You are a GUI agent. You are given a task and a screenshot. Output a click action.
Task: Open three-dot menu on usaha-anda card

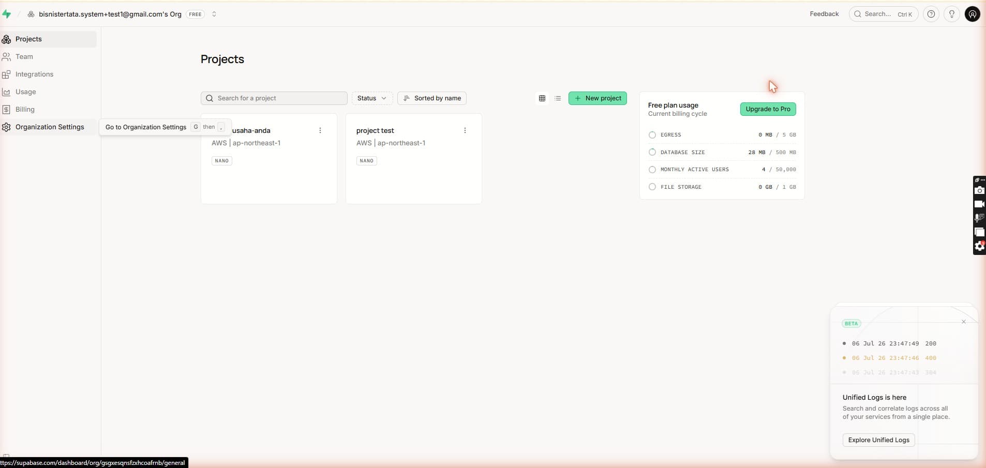(x=320, y=130)
